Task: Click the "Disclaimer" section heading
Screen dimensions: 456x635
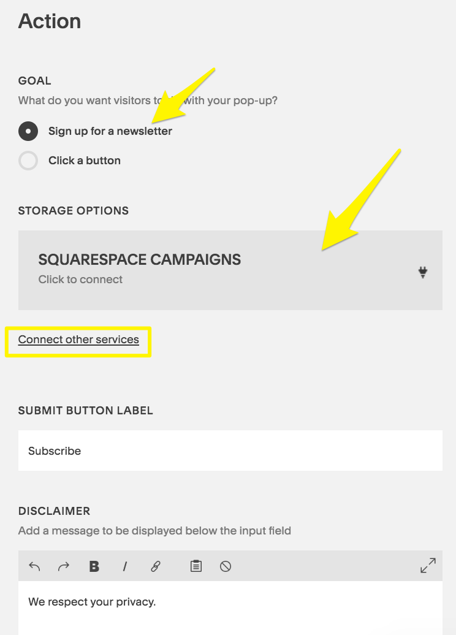Action: pos(55,511)
